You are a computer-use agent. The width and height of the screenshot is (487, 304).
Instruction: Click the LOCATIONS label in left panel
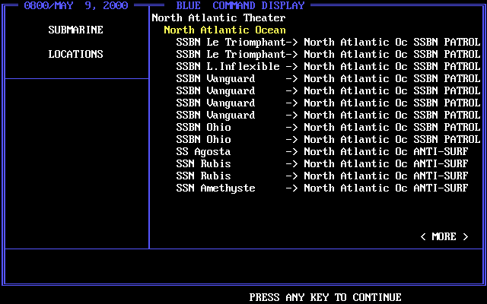click(75, 54)
